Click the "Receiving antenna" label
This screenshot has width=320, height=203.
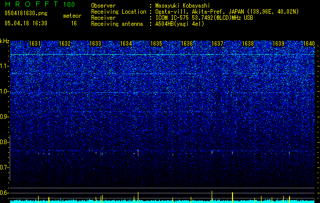click(x=117, y=24)
